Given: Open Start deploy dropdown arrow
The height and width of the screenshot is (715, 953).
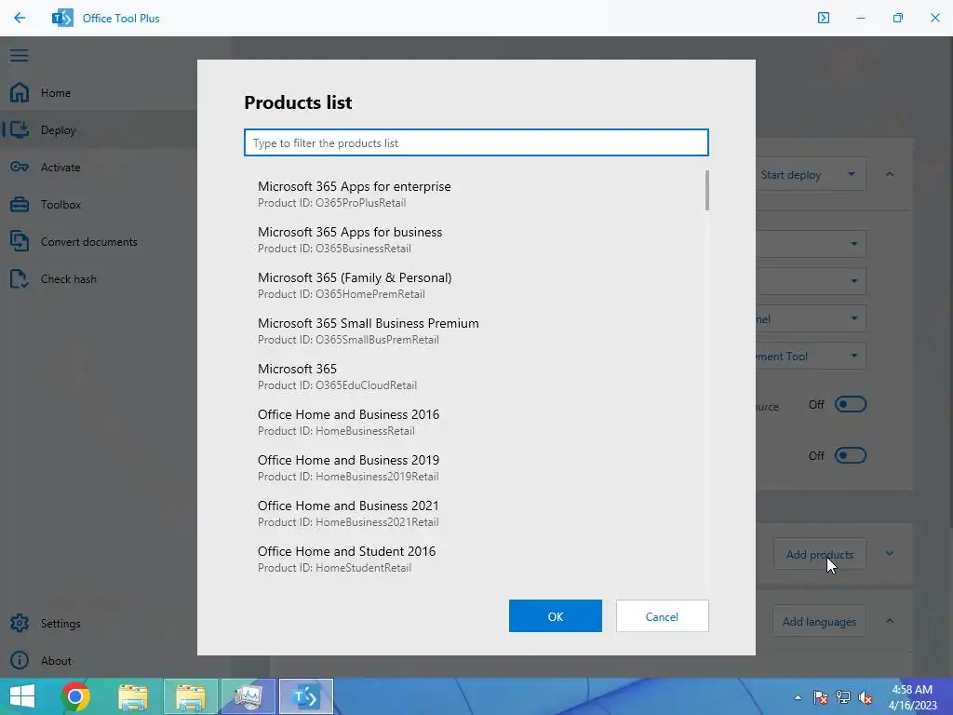Looking at the screenshot, I should (x=852, y=174).
